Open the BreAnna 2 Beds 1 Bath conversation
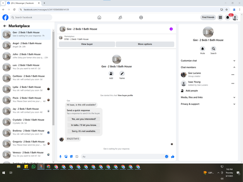243x182 pixels. 26,132
